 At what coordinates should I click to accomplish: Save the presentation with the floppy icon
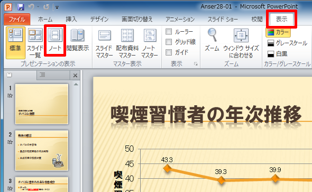[x=21, y=7]
